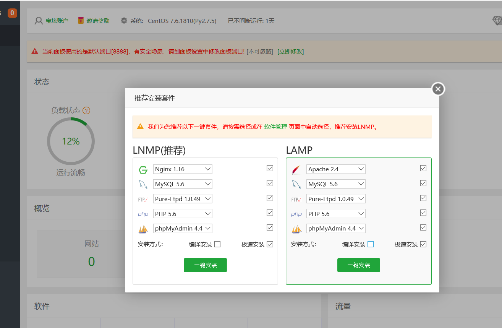Click the 已不间断运行: 1天 uptime text
Viewport: 502px width, 328px height.
pyautogui.click(x=251, y=21)
